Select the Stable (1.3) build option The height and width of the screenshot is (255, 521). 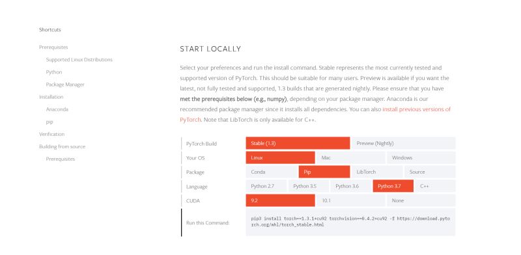[298, 143]
